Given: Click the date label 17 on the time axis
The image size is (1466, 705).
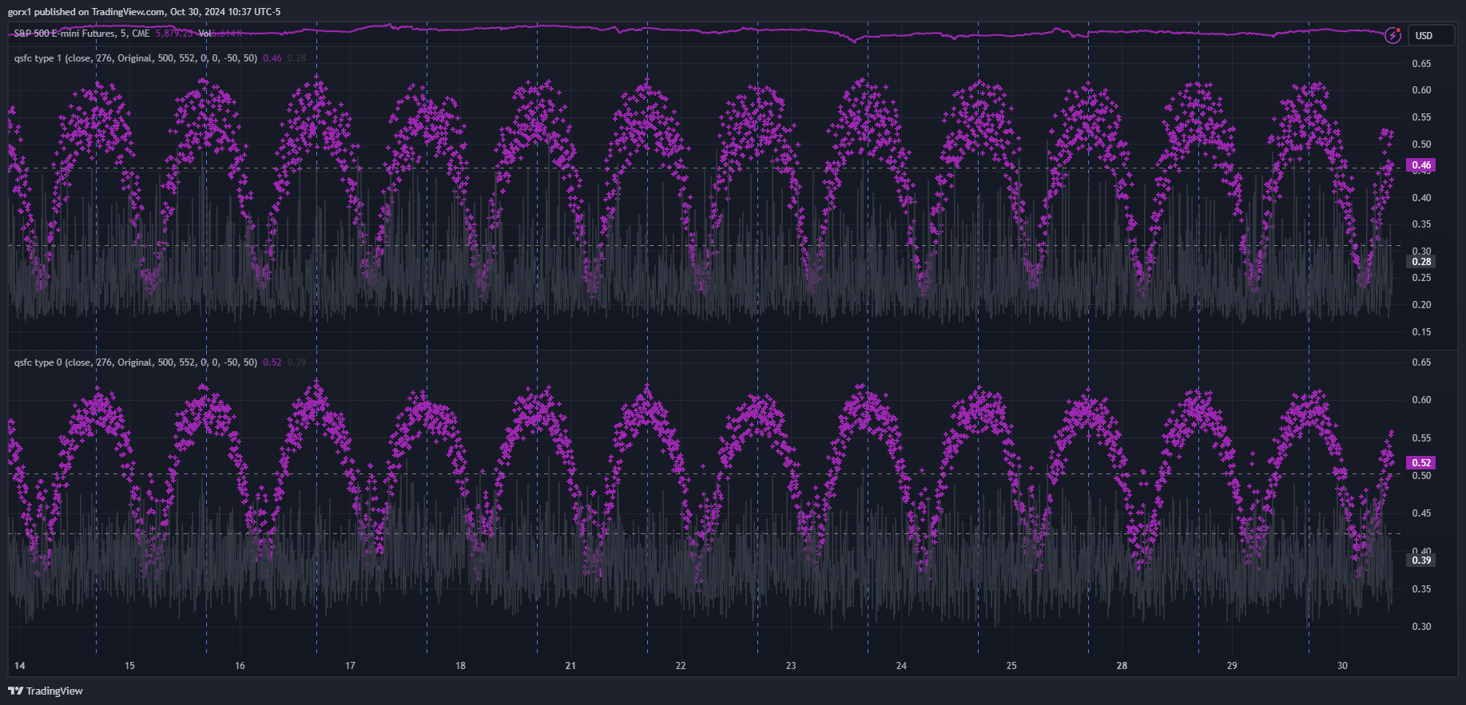Looking at the screenshot, I should coord(350,666).
